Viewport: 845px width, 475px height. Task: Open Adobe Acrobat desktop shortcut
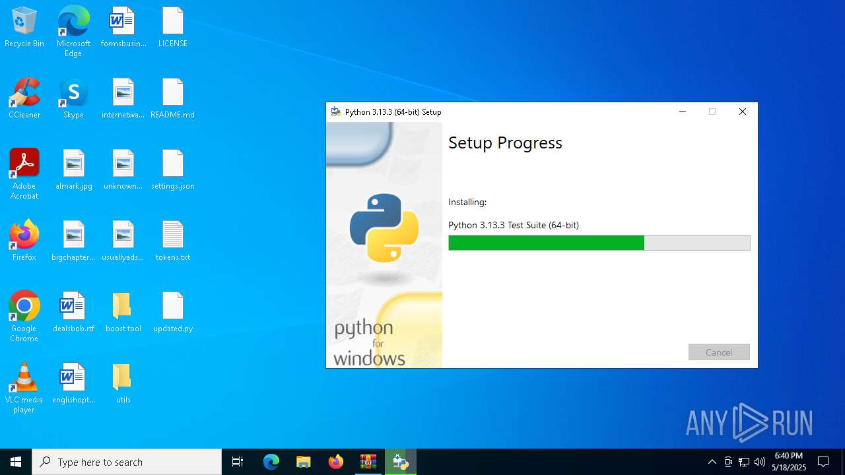pyautogui.click(x=24, y=174)
